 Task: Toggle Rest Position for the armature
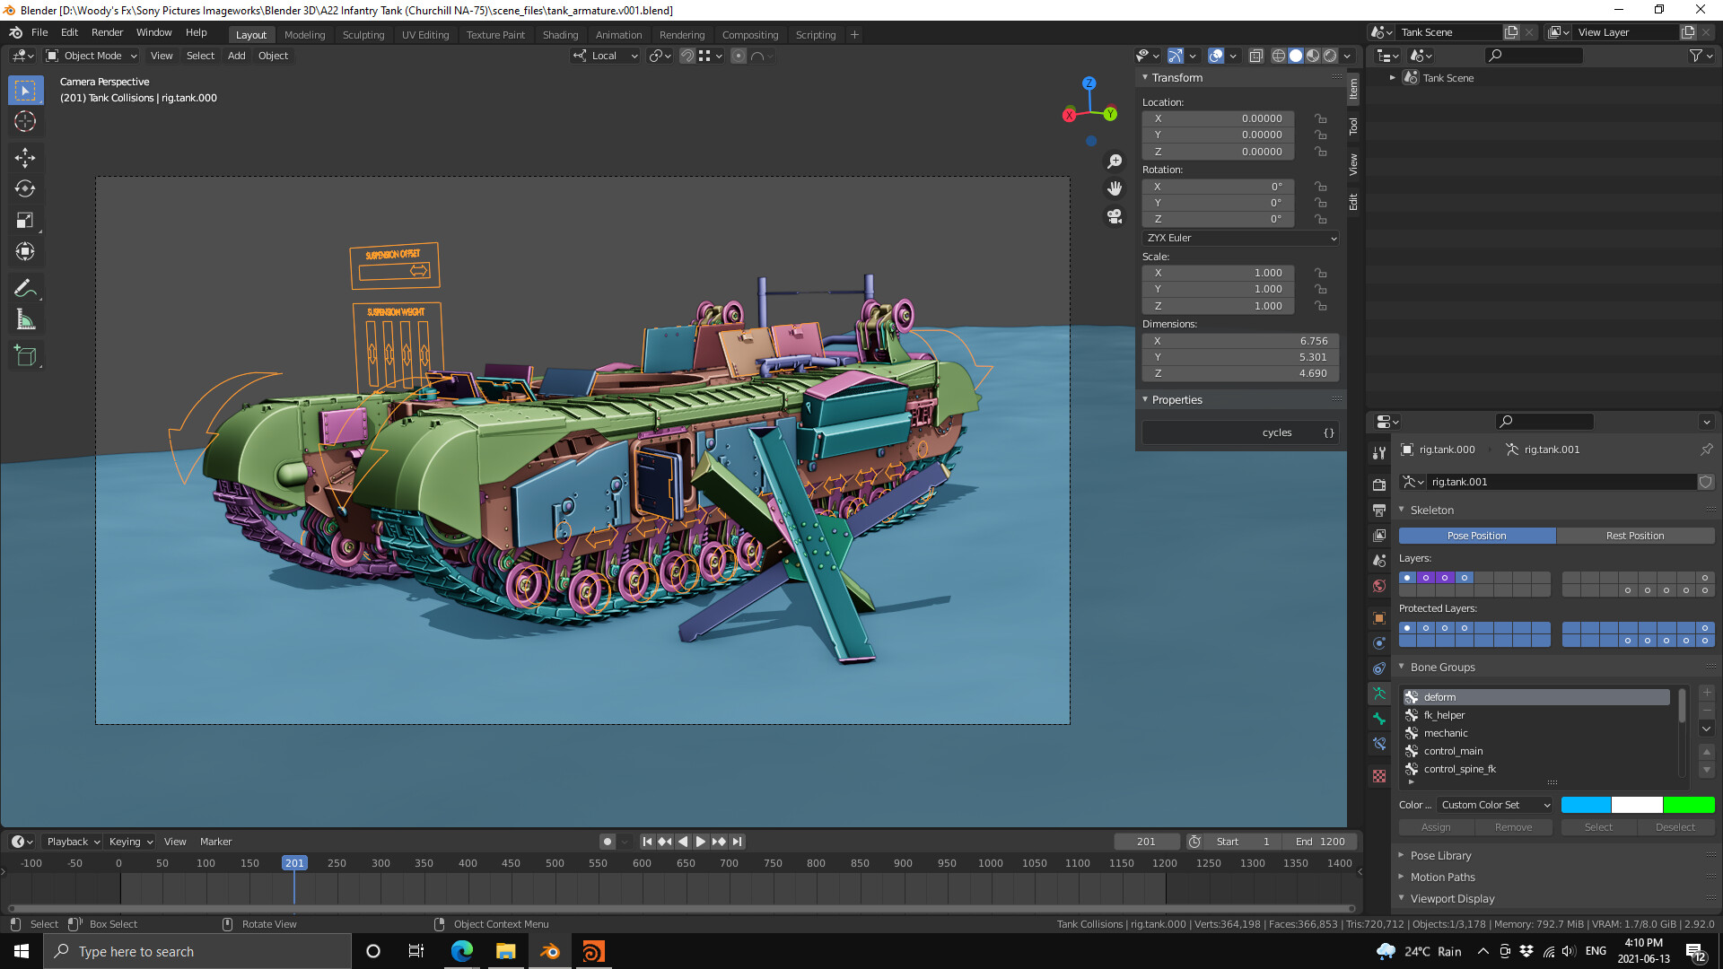(1636, 536)
